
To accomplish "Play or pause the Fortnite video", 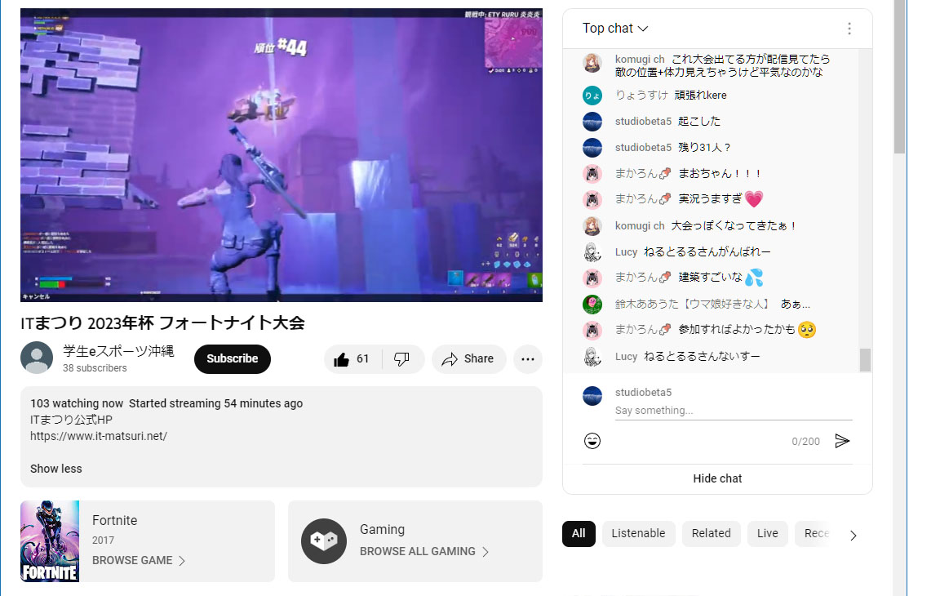I will [x=282, y=154].
